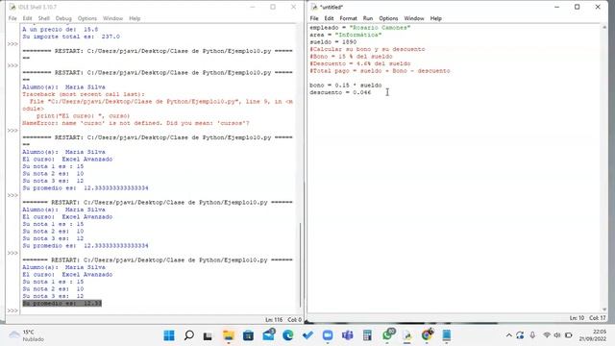Open File menu in untitled editor
The height and width of the screenshot is (346, 615).
coord(314,18)
